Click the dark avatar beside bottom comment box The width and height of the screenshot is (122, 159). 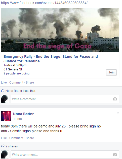pyautogui.click(x=5, y=154)
